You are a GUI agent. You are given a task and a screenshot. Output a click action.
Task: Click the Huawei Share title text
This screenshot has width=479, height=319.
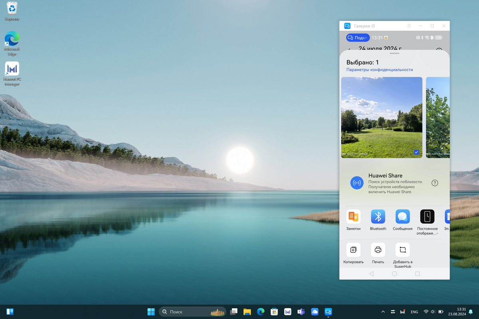[385, 175]
